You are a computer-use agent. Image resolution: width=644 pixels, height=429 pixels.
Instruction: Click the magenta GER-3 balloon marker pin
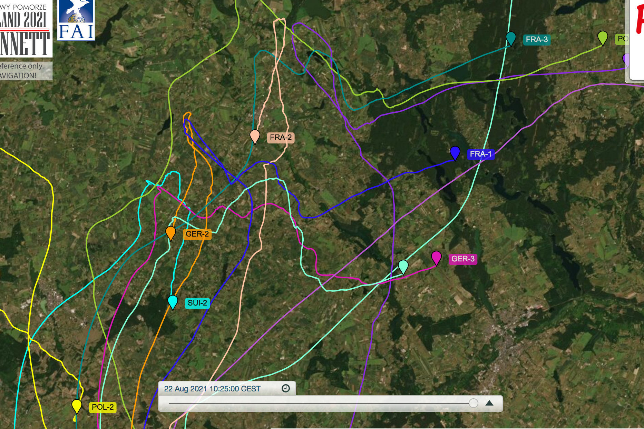click(x=436, y=257)
